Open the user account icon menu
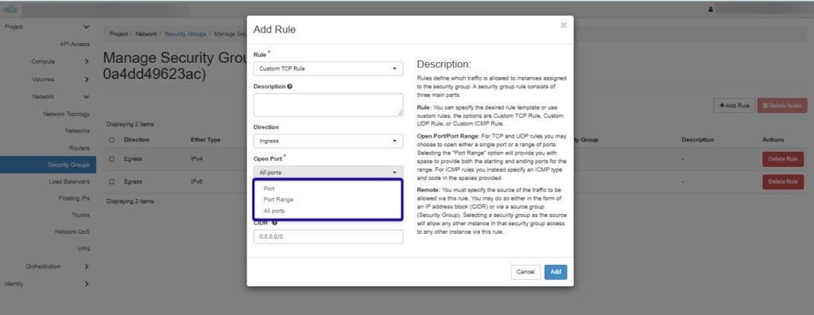814x315 pixels. tap(710, 10)
